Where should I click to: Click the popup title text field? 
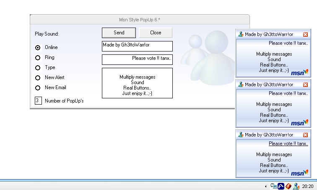[x=137, y=46]
